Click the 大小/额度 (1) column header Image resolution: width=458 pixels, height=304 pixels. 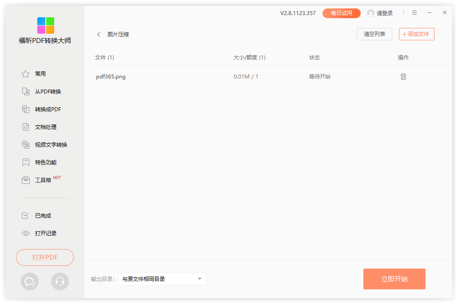[x=250, y=58]
